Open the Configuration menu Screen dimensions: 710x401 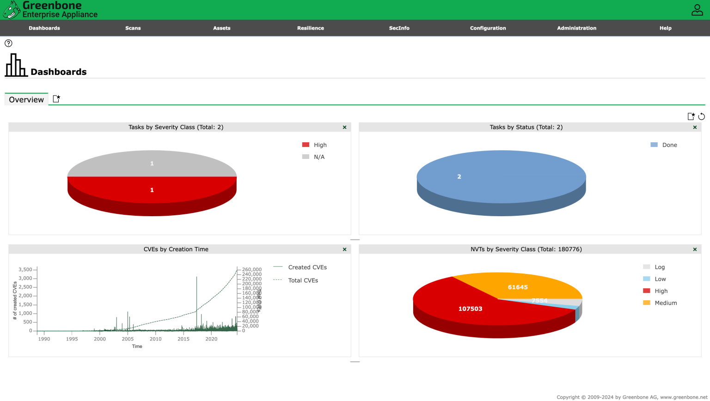point(488,28)
